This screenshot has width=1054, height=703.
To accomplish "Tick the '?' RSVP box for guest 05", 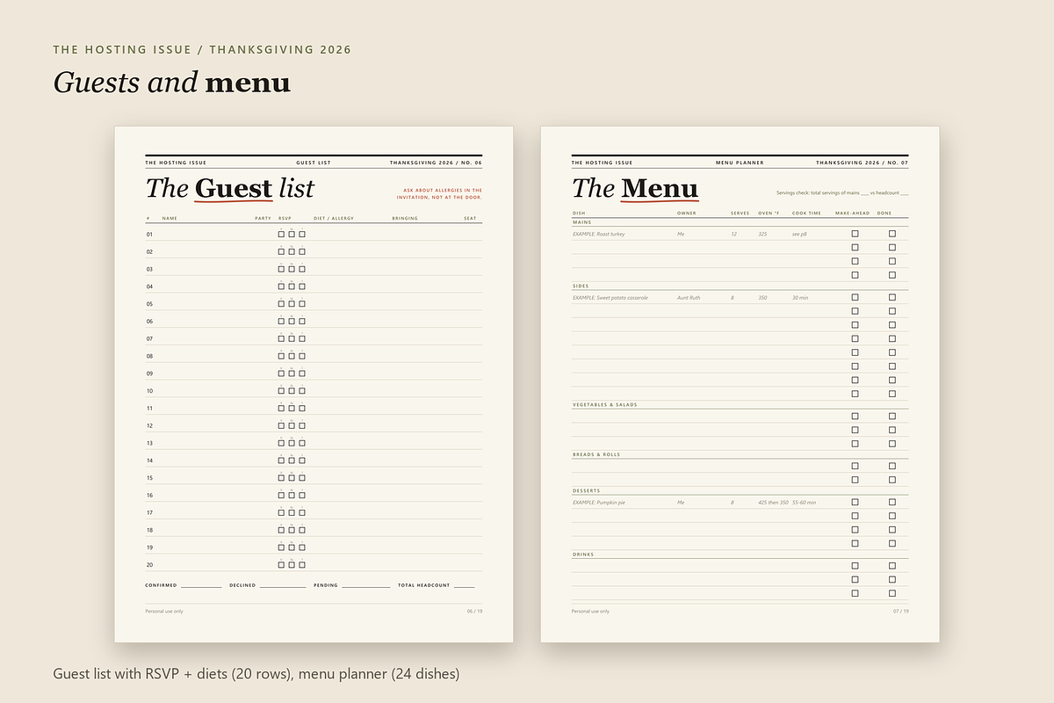I will coord(302,304).
